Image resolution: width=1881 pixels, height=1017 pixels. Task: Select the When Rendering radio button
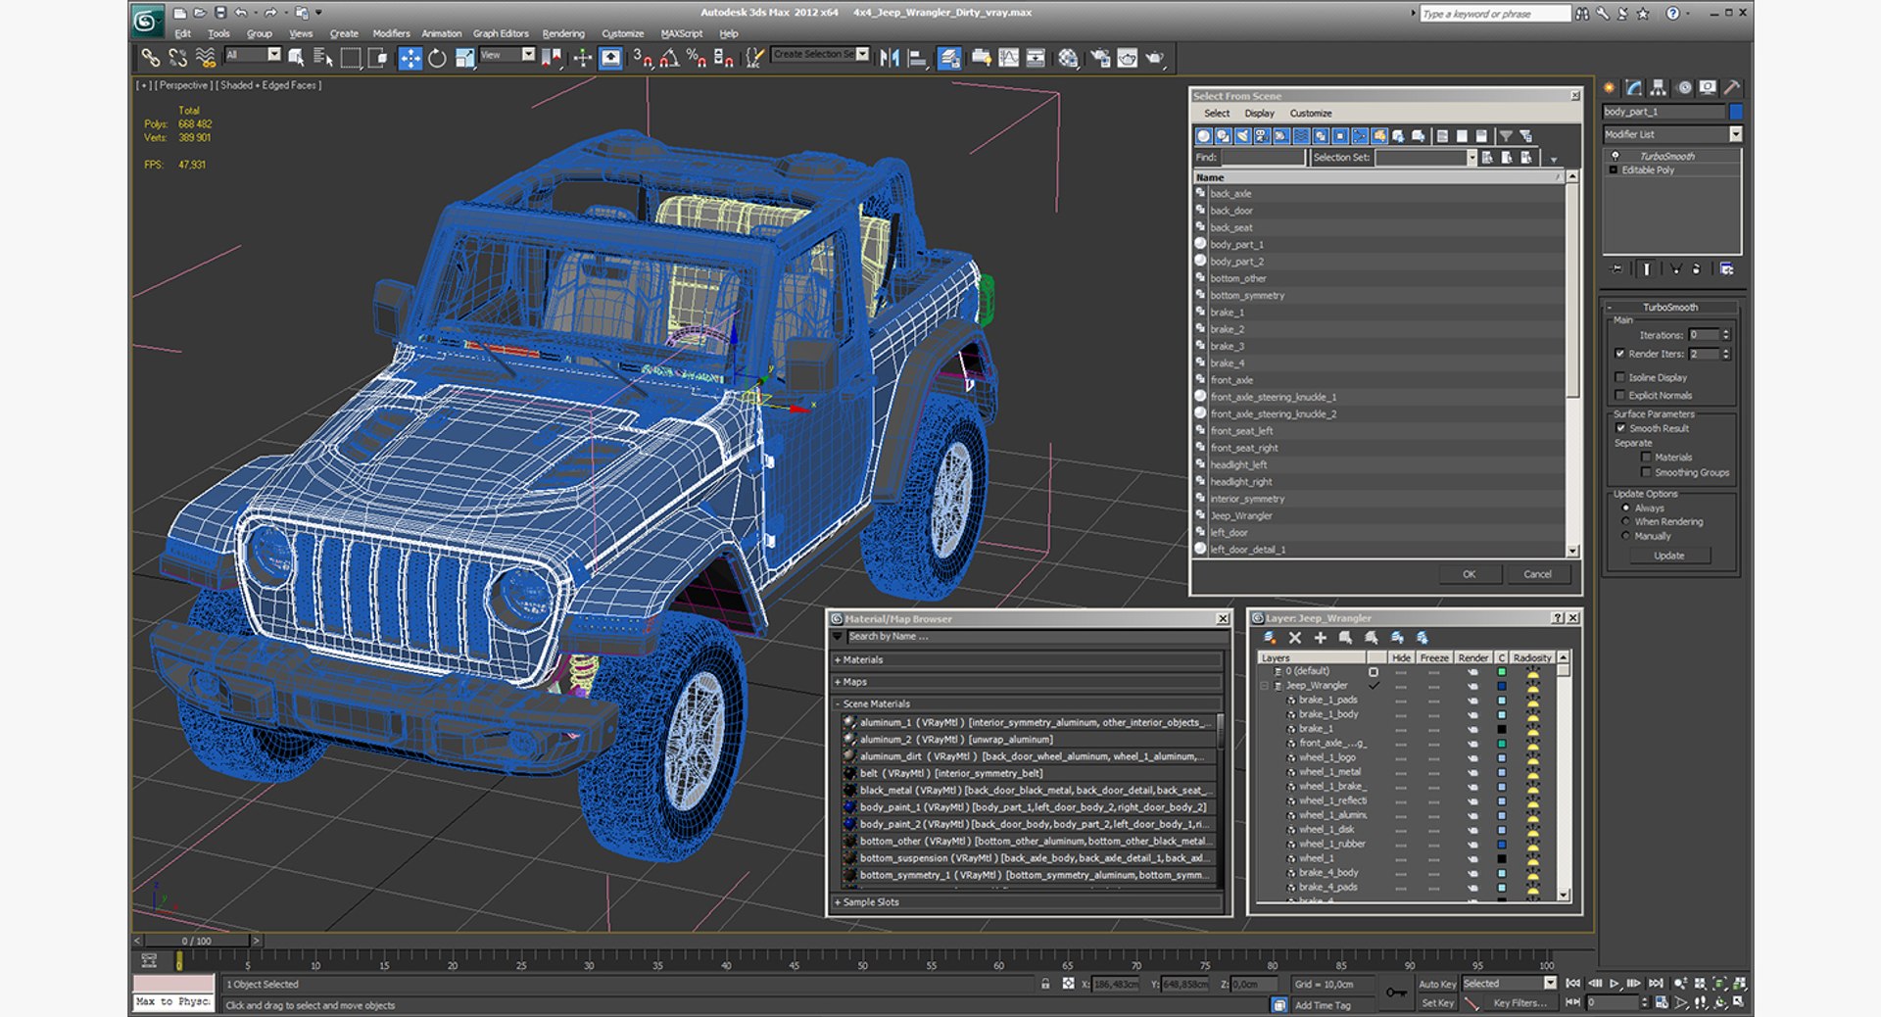coord(1625,521)
